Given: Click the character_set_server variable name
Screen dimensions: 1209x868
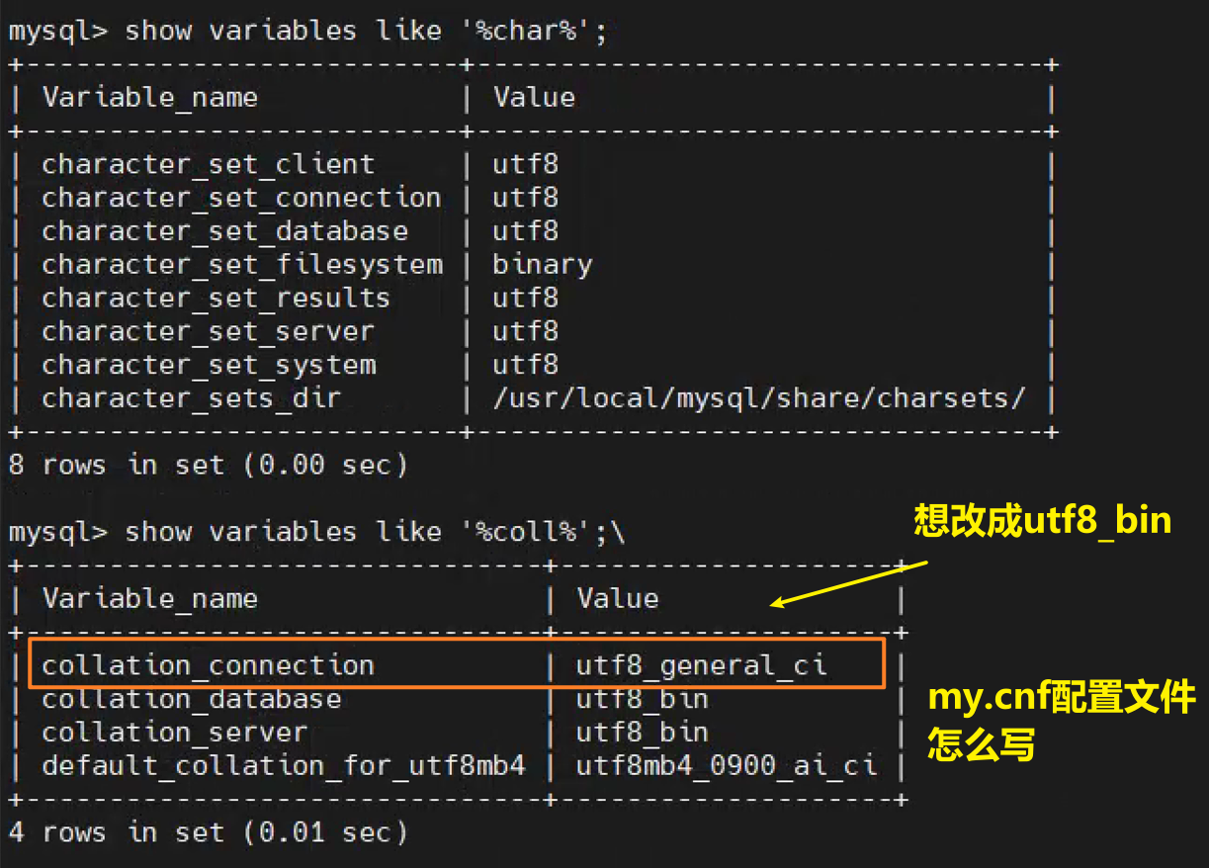Looking at the screenshot, I should [x=208, y=331].
